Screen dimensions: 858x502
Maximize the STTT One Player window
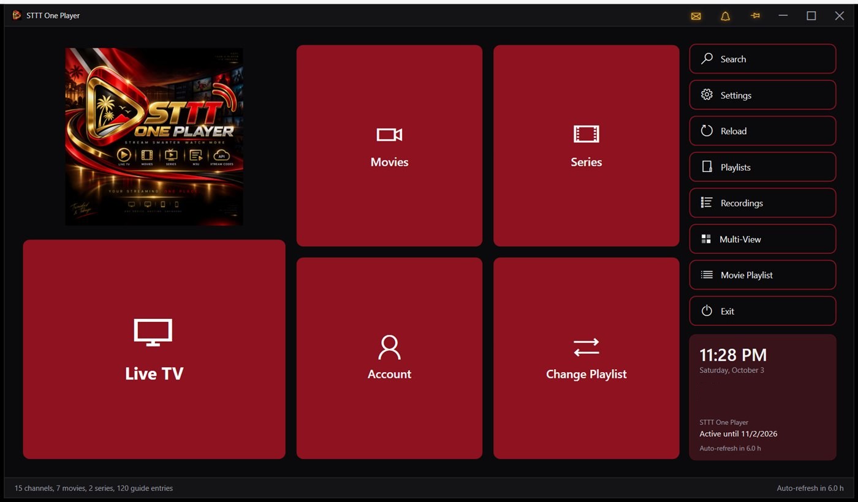click(811, 16)
